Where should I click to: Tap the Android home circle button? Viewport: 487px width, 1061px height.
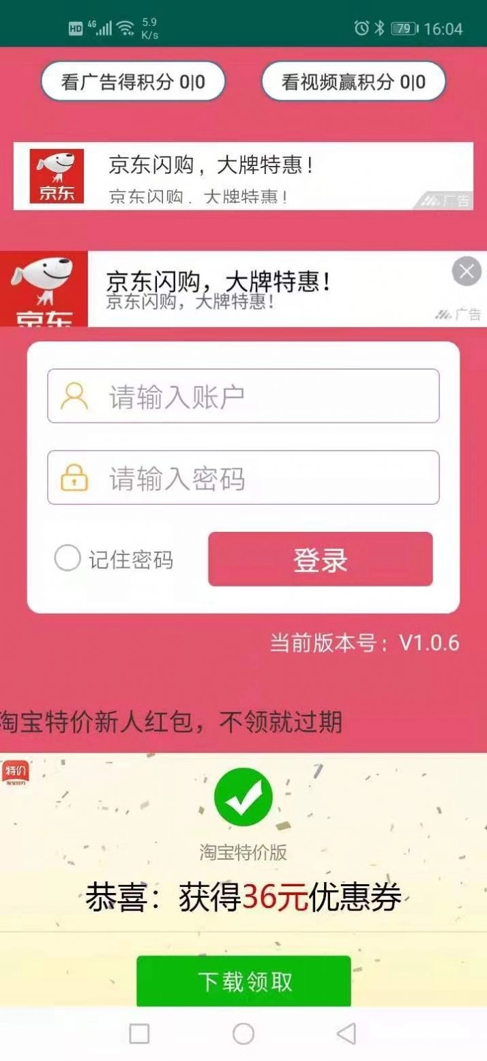pos(243,1034)
